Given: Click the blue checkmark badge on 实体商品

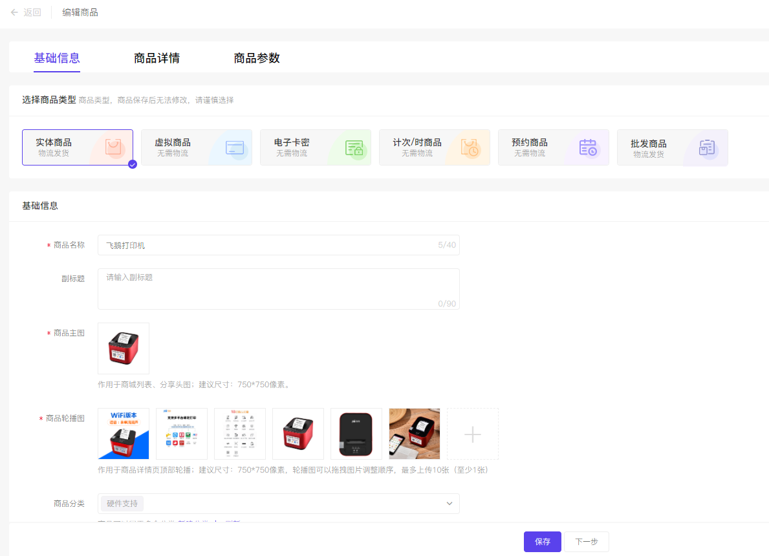Looking at the screenshot, I should click(133, 164).
